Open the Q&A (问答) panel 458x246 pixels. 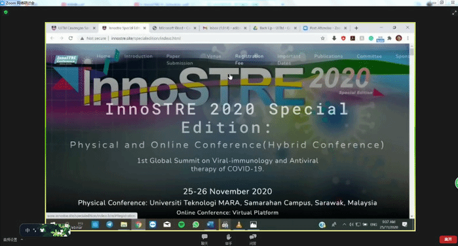pyautogui.click(x=253, y=239)
